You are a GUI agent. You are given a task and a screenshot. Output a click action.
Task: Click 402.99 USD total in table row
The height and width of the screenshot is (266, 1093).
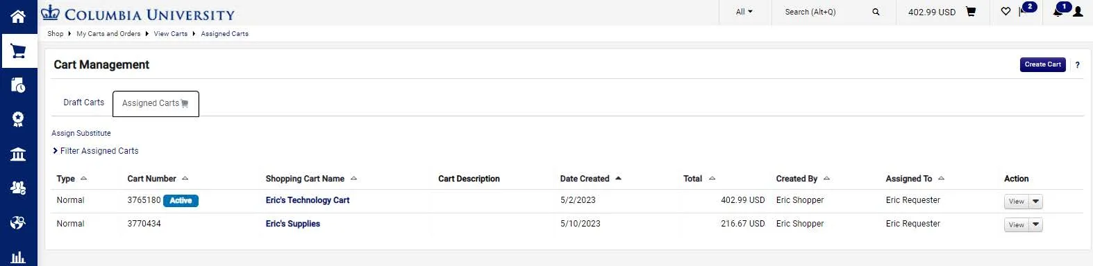[x=742, y=200]
